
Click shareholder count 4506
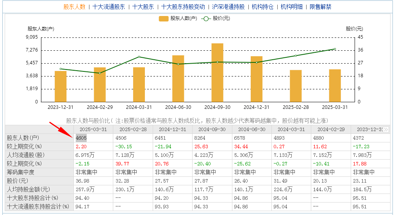pyautogui.click(x=121, y=138)
